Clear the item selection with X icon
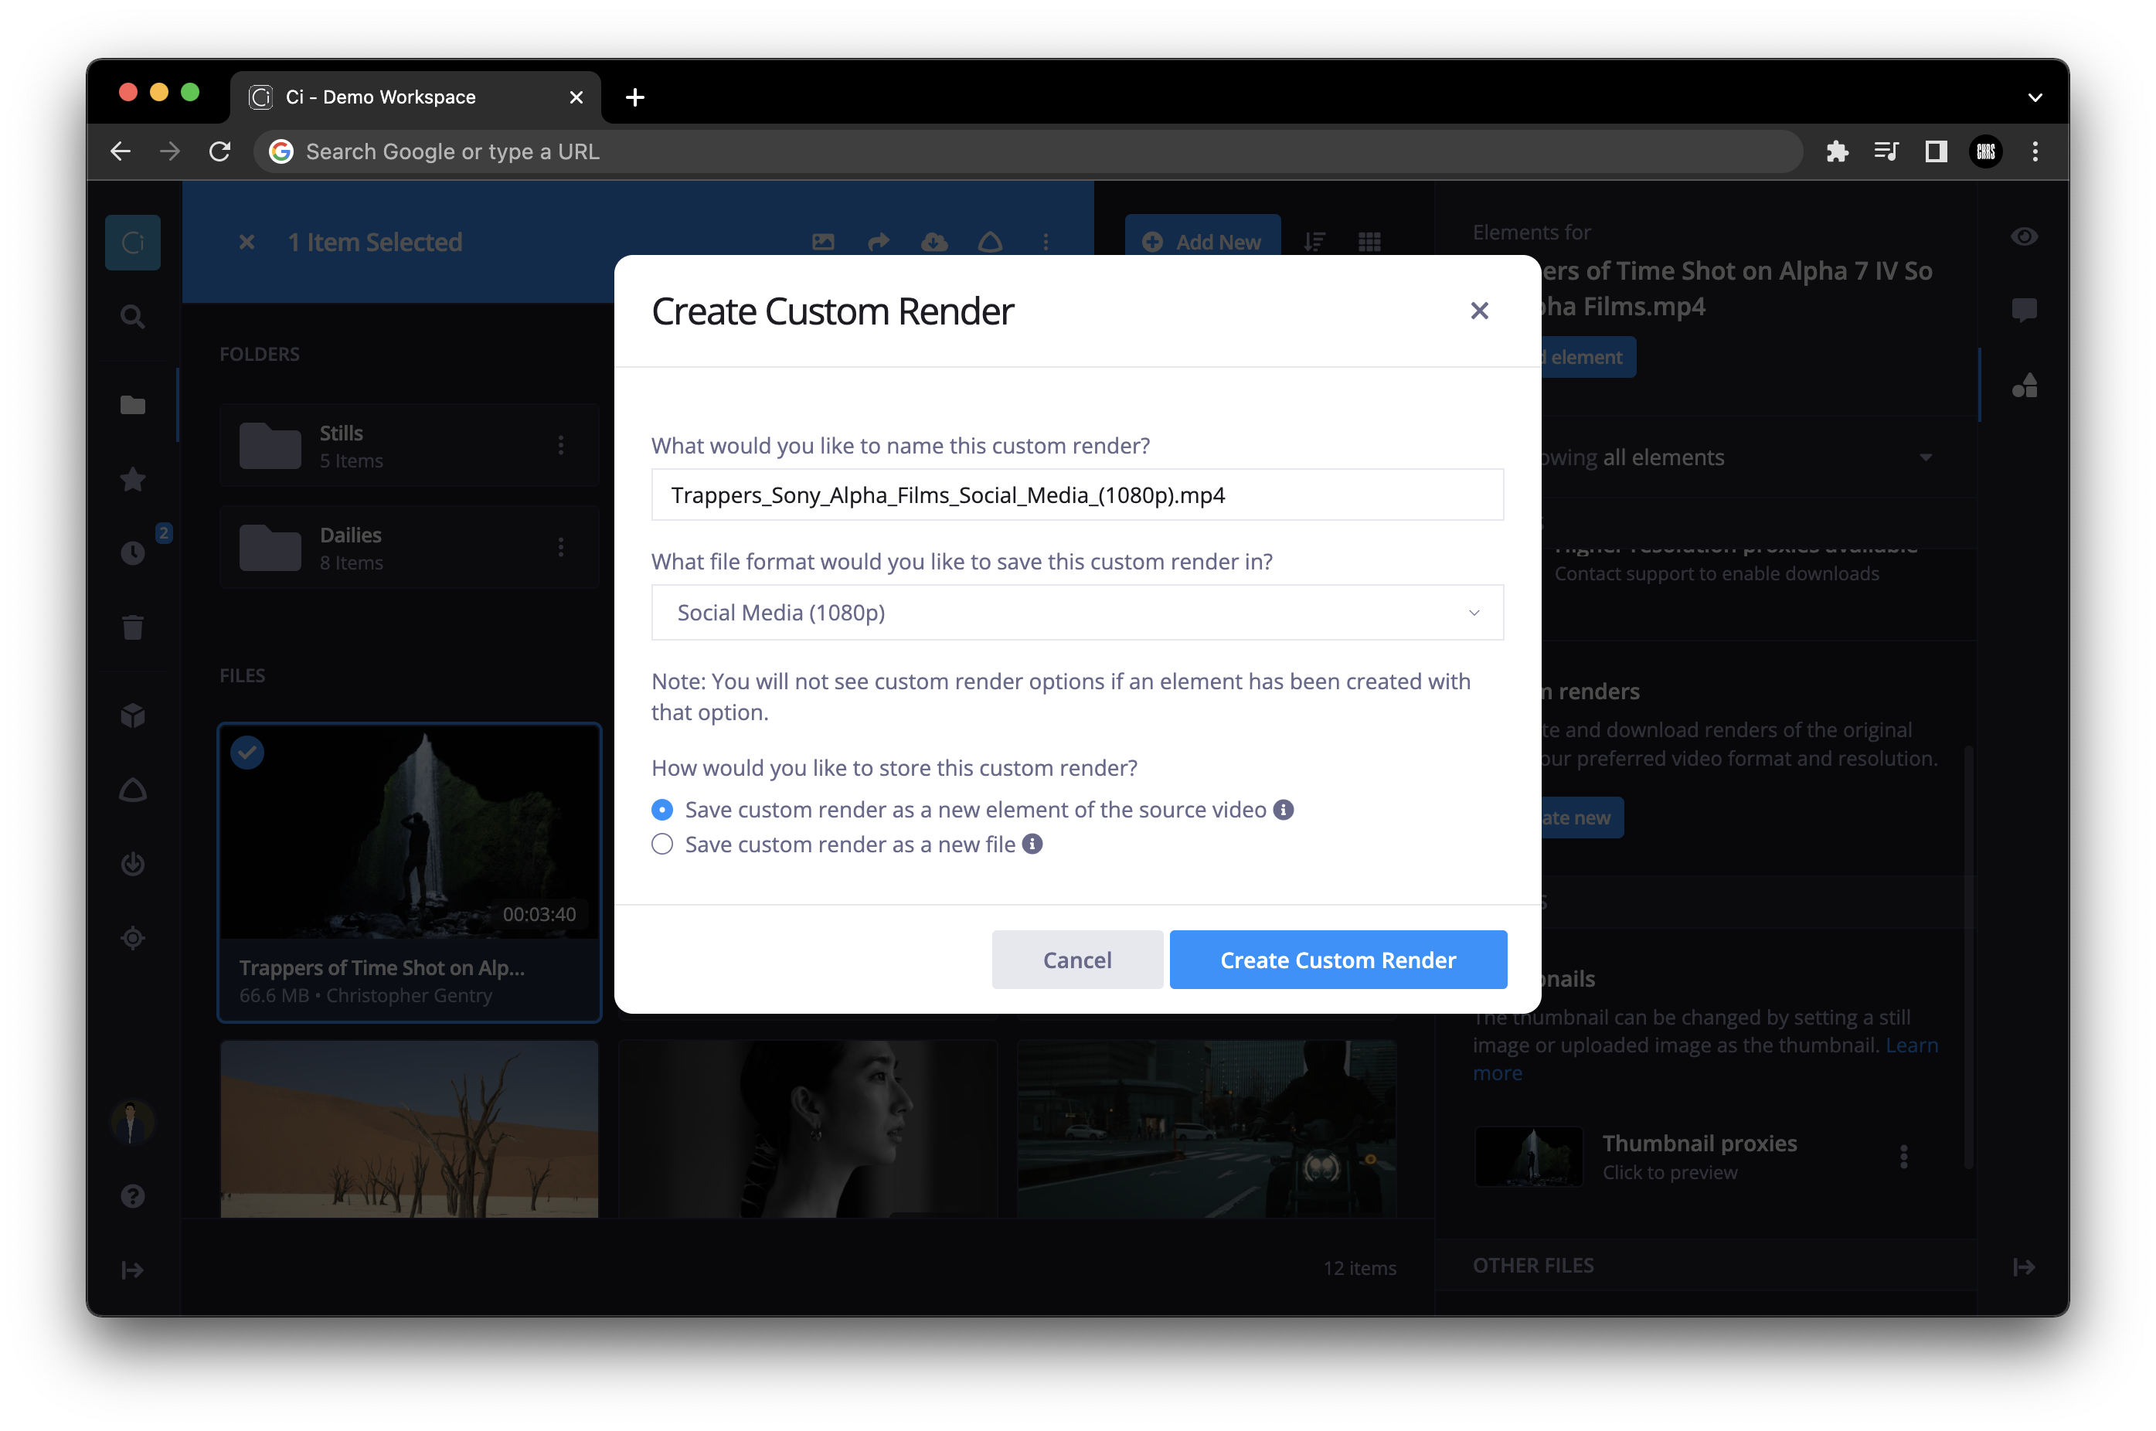 click(x=247, y=242)
